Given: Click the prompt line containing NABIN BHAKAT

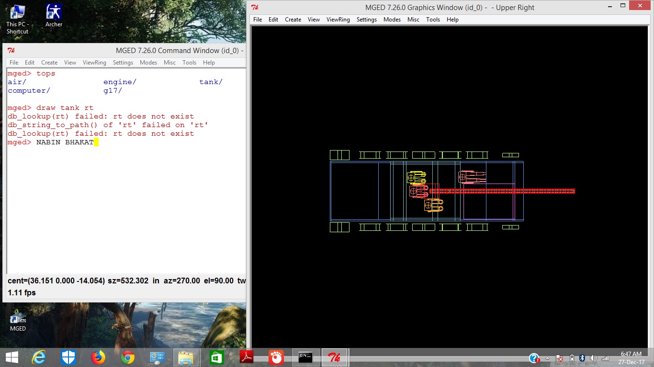Looking at the screenshot, I should tap(53, 142).
